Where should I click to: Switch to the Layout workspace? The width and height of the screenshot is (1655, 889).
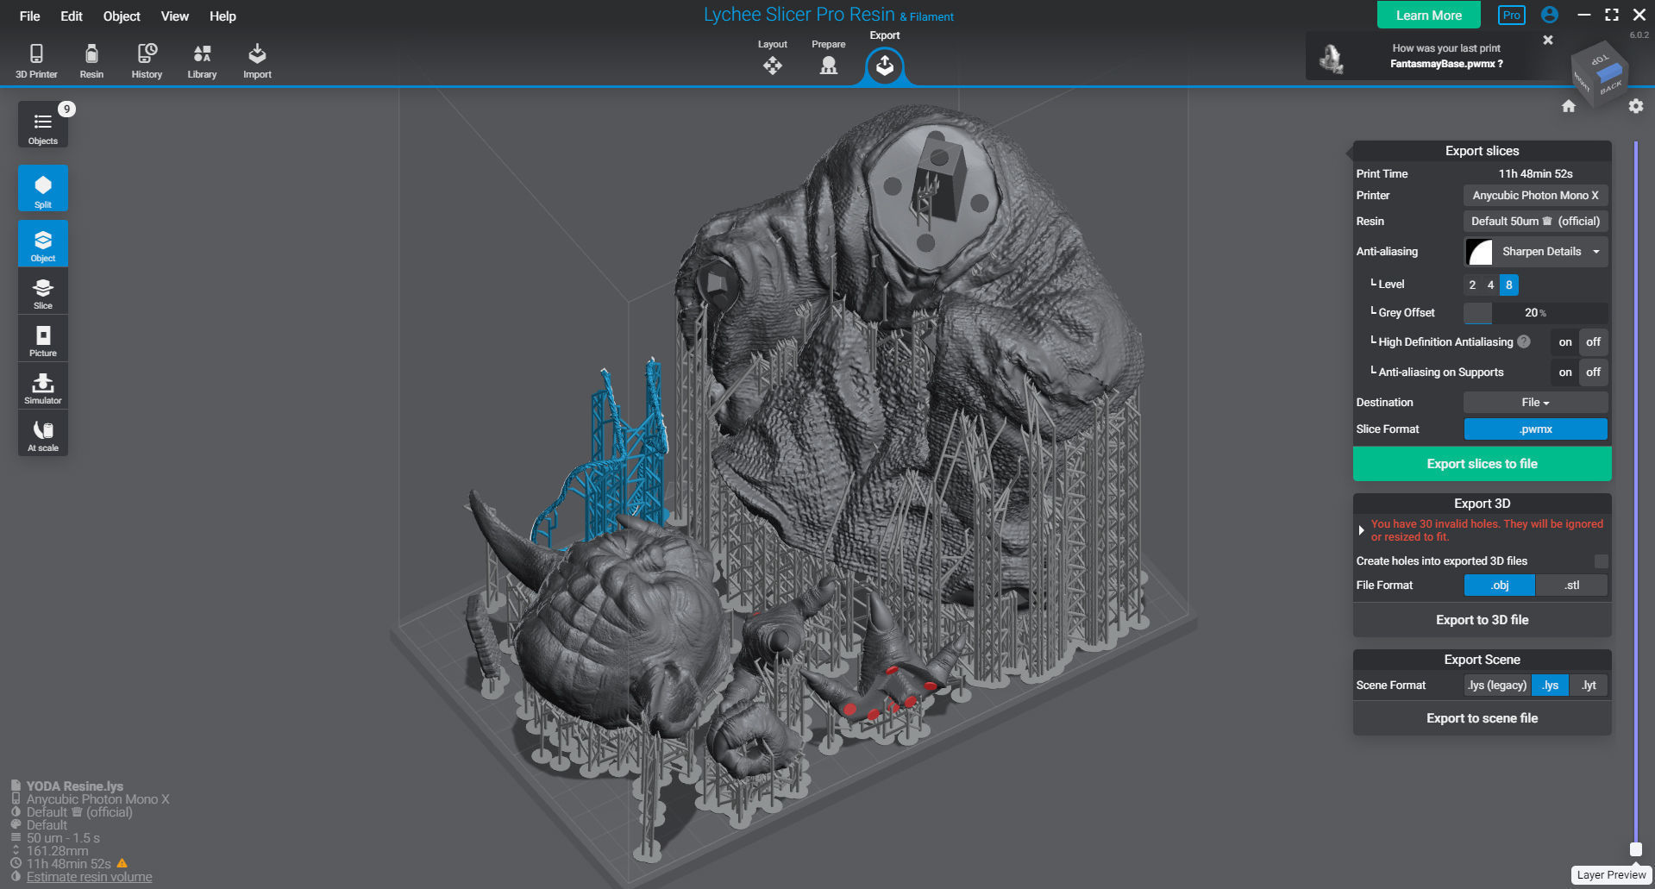773,58
